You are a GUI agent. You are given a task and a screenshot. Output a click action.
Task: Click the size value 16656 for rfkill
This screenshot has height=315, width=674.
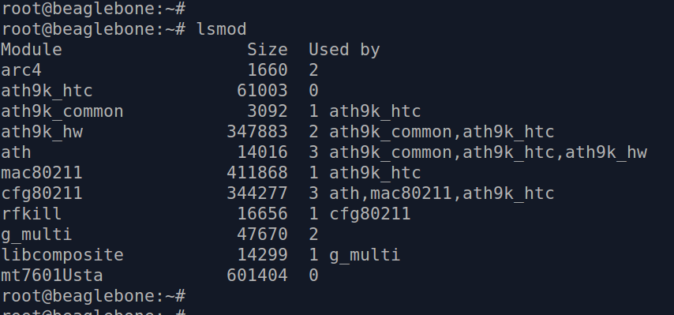click(x=262, y=214)
